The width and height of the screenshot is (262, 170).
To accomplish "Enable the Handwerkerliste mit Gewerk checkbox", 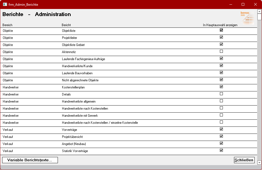I will [x=221, y=115].
